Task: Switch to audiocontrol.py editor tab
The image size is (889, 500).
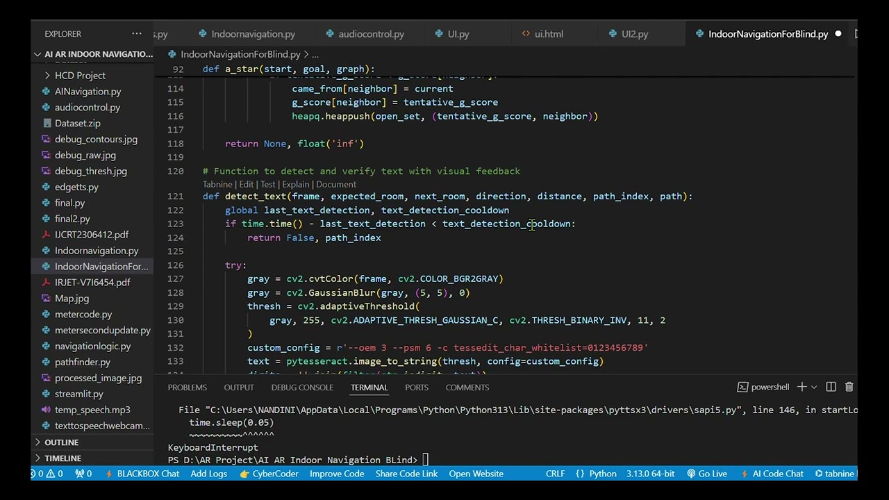Action: (x=371, y=33)
